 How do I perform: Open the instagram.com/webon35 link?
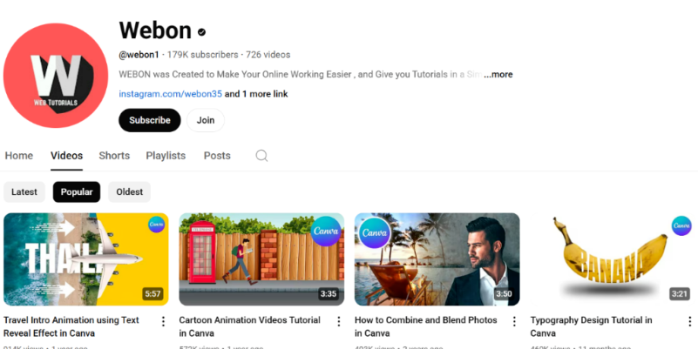[171, 94]
